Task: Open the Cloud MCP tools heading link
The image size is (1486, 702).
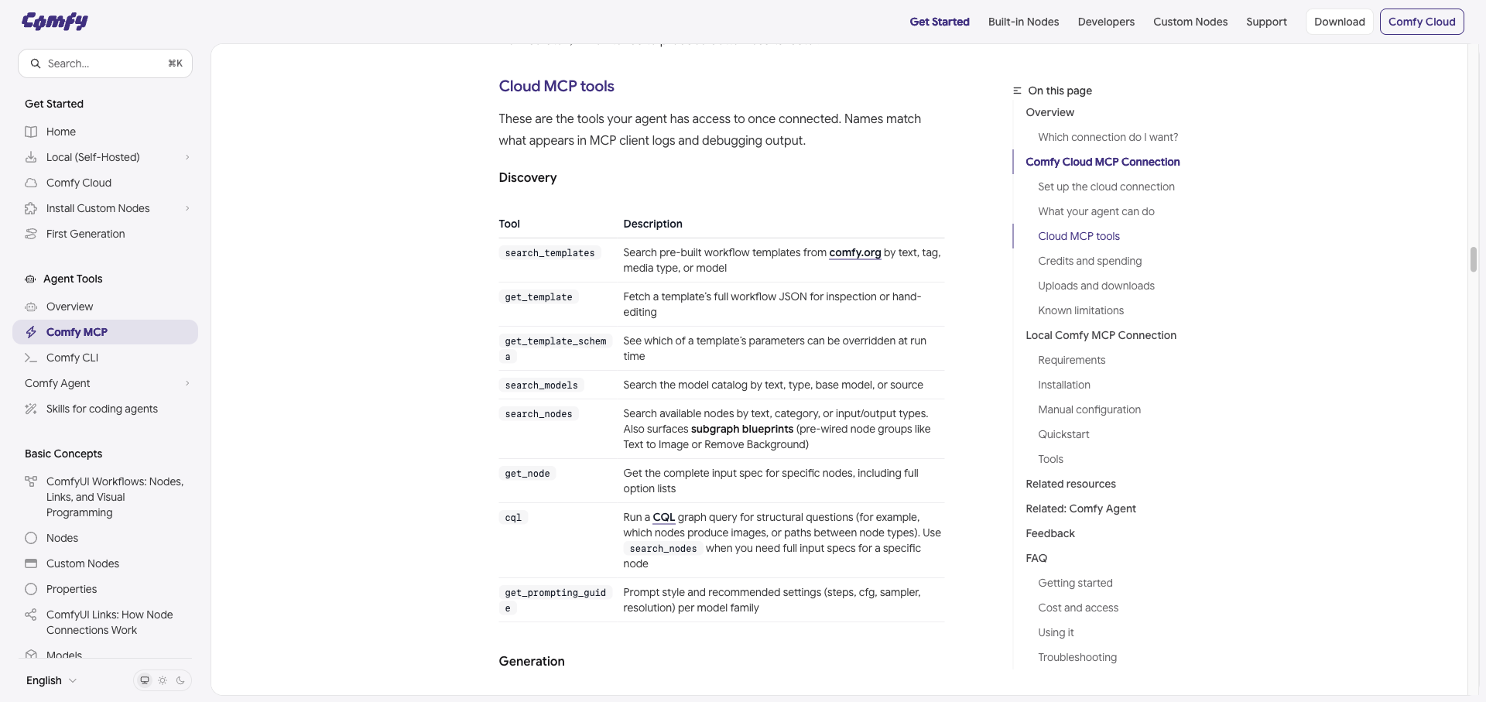Action: coord(556,86)
